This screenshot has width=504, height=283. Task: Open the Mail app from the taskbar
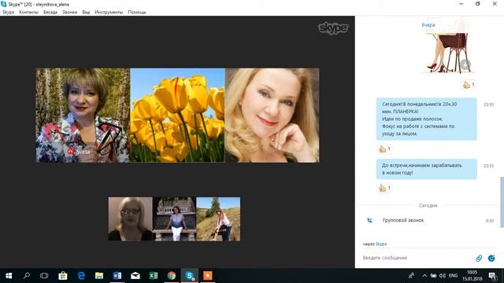tap(135, 276)
